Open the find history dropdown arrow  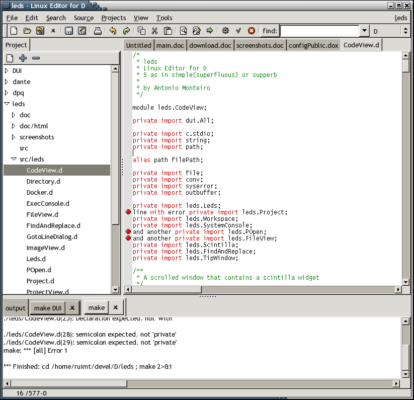pos(364,31)
